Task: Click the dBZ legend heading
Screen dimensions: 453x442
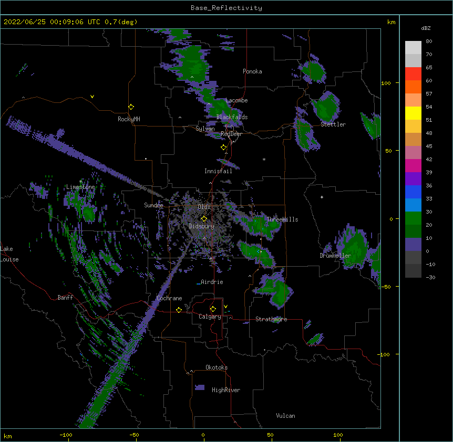Action: pyautogui.click(x=426, y=28)
